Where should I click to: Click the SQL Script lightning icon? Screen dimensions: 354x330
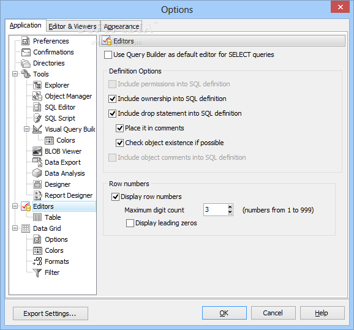click(37, 118)
